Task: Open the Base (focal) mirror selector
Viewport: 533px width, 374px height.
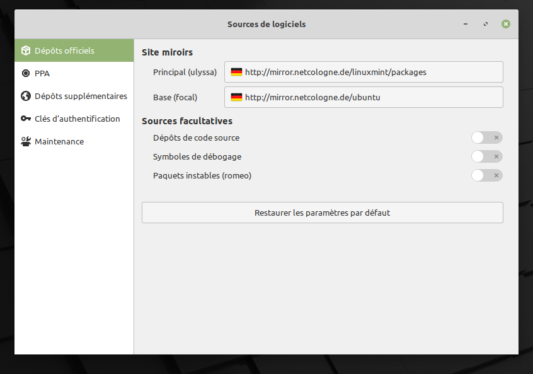Action: (x=364, y=97)
